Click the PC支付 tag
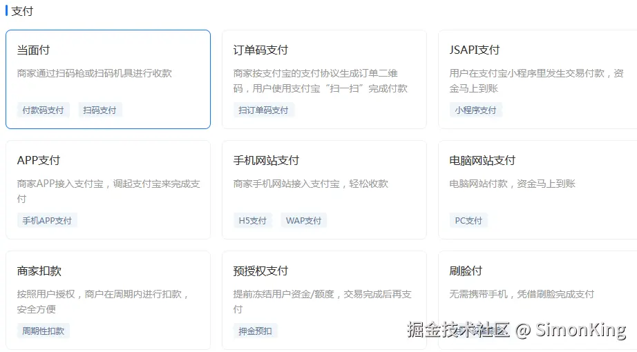This screenshot has height=352, width=637. coord(468,220)
